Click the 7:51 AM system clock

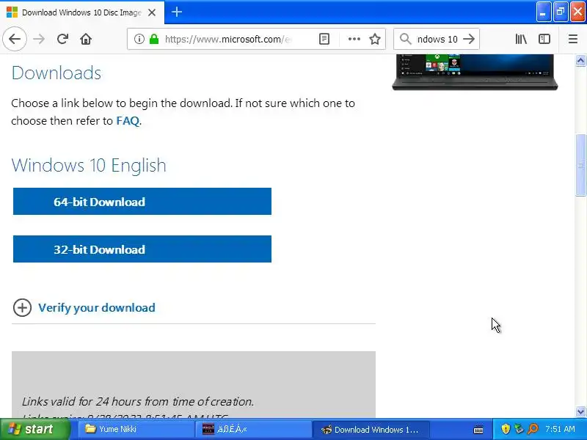click(x=560, y=429)
